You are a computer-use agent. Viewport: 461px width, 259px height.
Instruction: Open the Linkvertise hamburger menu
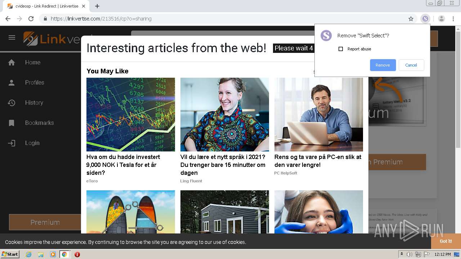(x=12, y=38)
